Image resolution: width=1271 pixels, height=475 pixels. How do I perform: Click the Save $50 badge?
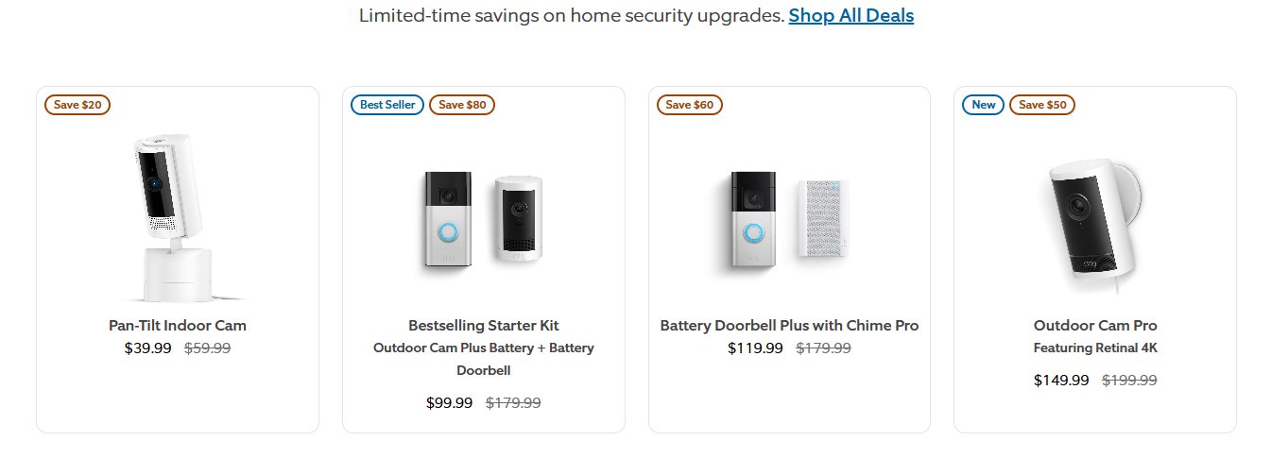1042,105
